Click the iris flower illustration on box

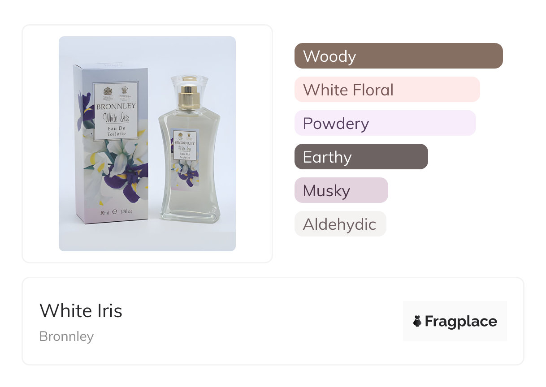point(121,170)
